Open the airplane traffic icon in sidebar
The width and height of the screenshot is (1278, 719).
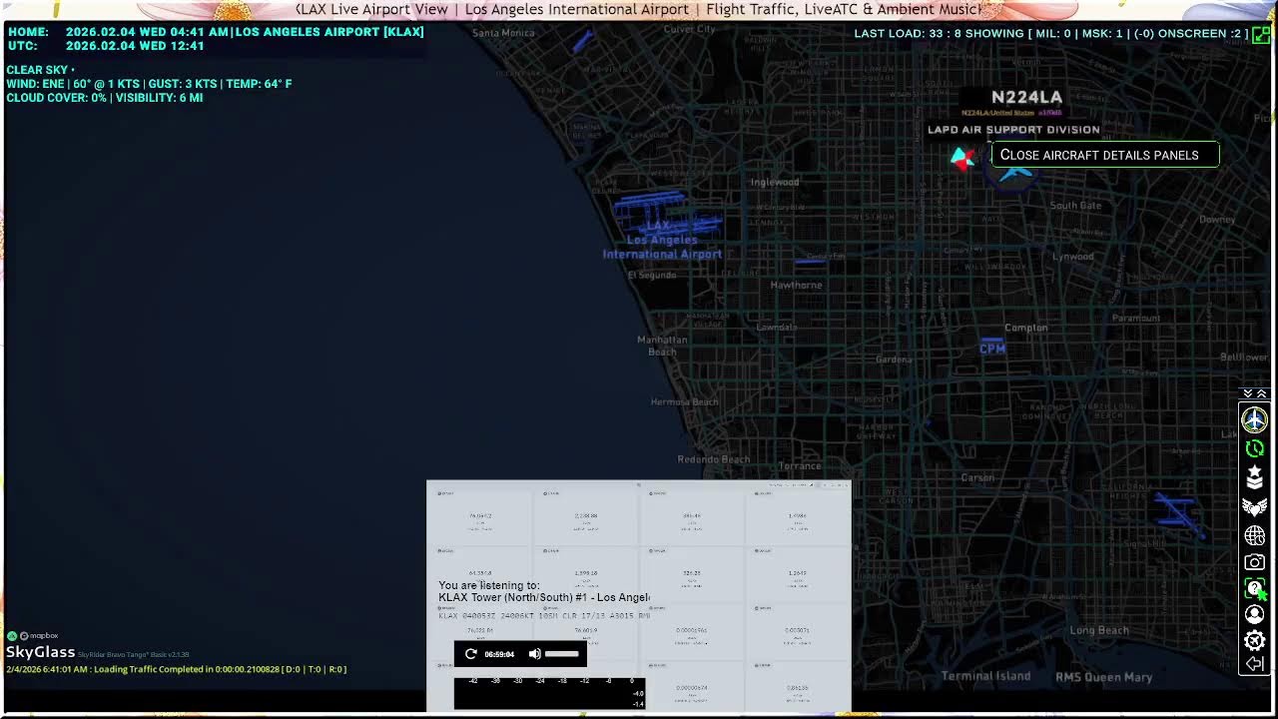click(1254, 419)
